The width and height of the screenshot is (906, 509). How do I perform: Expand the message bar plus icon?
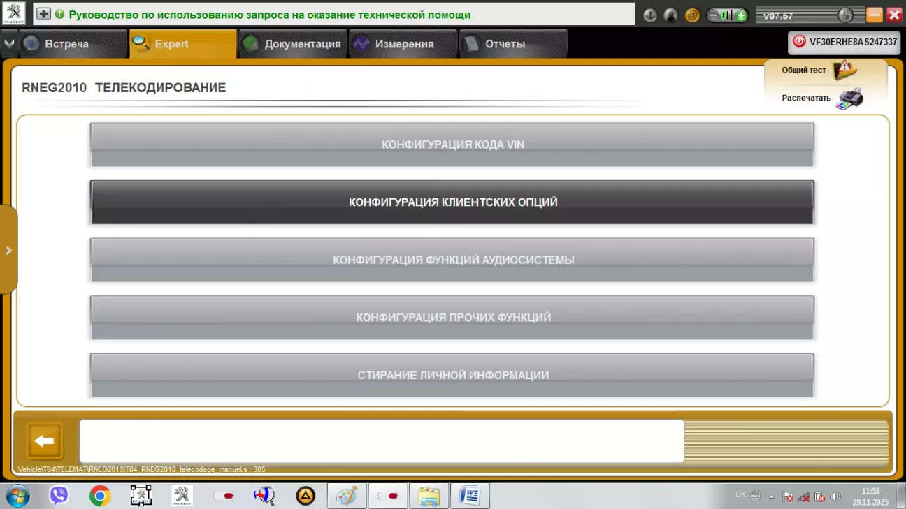click(43, 14)
